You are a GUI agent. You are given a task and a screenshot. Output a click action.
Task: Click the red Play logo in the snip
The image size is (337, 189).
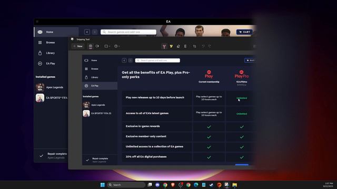click(x=209, y=75)
